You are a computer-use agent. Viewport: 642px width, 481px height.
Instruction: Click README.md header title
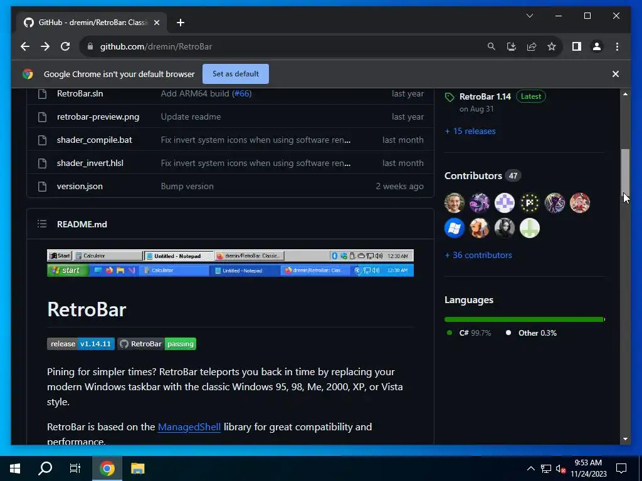coord(82,224)
